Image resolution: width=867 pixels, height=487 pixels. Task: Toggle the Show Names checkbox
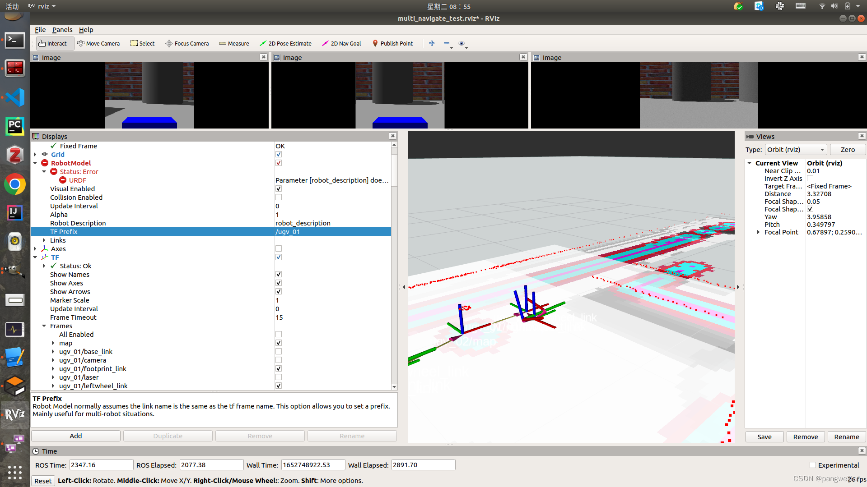point(279,275)
